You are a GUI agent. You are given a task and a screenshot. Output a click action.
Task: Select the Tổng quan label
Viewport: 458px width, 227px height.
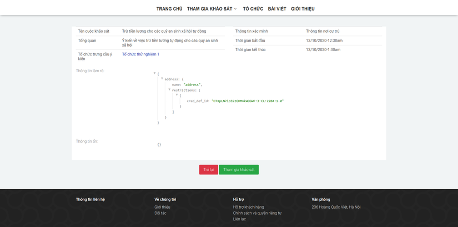pyautogui.click(x=87, y=41)
